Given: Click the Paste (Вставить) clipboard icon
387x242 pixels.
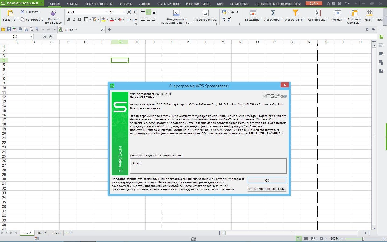Looking at the screenshot, I should pyautogui.click(x=10, y=13).
